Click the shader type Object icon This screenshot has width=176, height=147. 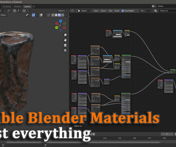coord(79,11)
